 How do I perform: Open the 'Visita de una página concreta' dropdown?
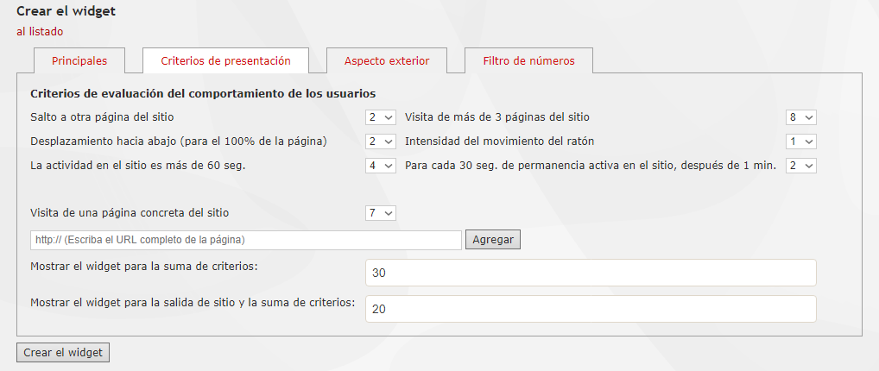[380, 213]
